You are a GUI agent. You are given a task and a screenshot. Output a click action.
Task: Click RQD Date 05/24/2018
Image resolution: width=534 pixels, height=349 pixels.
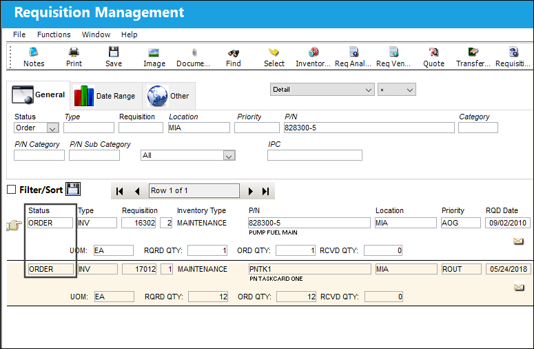509,269
